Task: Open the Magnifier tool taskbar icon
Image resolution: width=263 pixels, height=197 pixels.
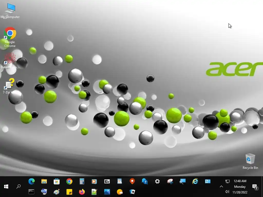Action: tap(183, 181)
